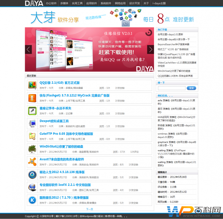Screen dimensions: 223x219
Task: Open the 系统软件 menu
Action: pyautogui.click(x=106, y=3)
